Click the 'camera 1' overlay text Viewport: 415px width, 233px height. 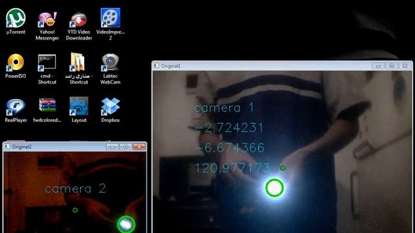click(224, 108)
